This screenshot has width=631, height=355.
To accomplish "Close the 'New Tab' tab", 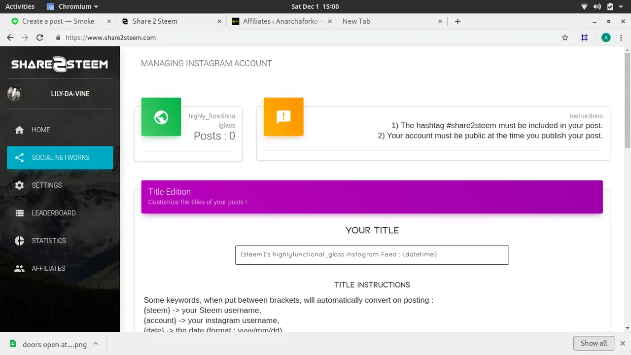I will tap(440, 21).
